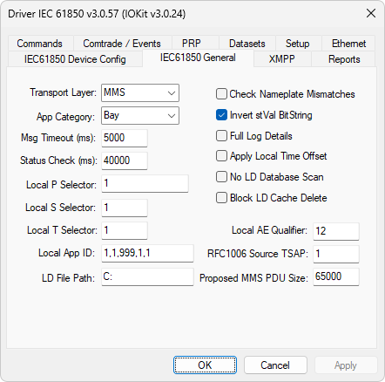Open the Setup tab
The width and height of the screenshot is (385, 382).
point(298,44)
